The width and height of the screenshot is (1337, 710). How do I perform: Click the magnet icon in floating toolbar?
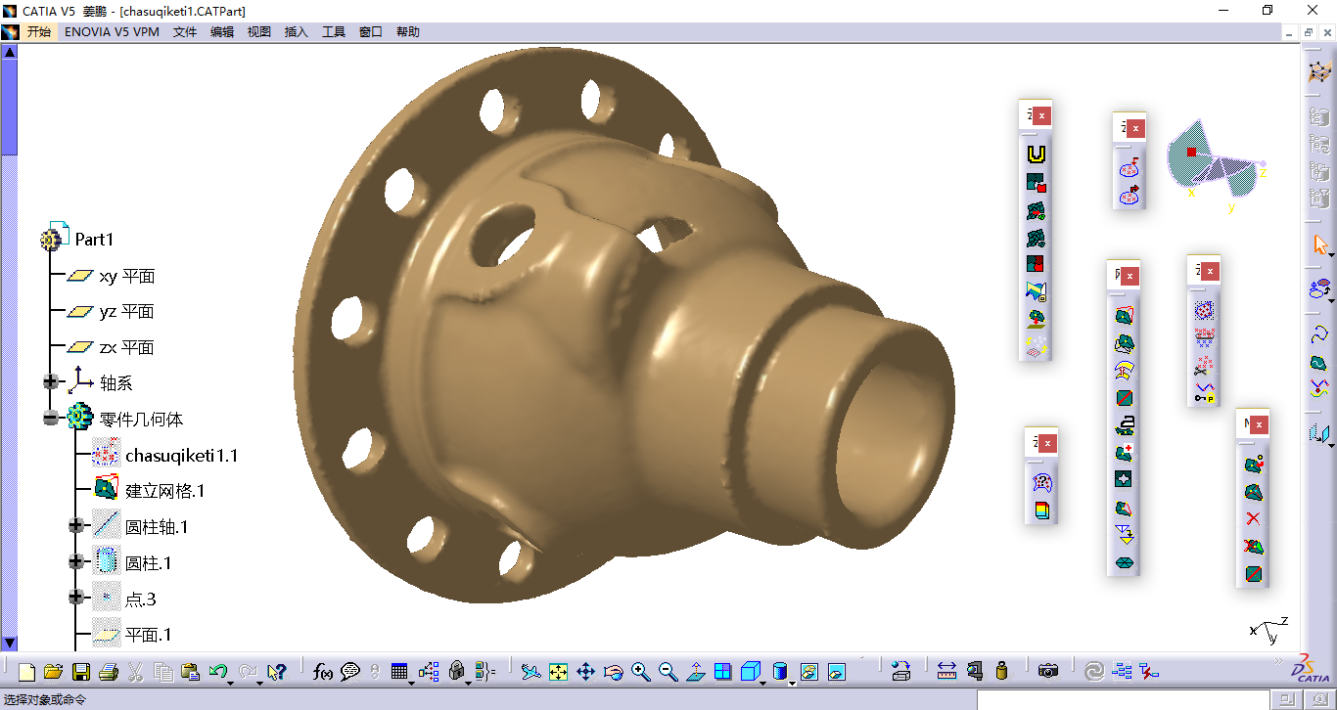[1037, 154]
